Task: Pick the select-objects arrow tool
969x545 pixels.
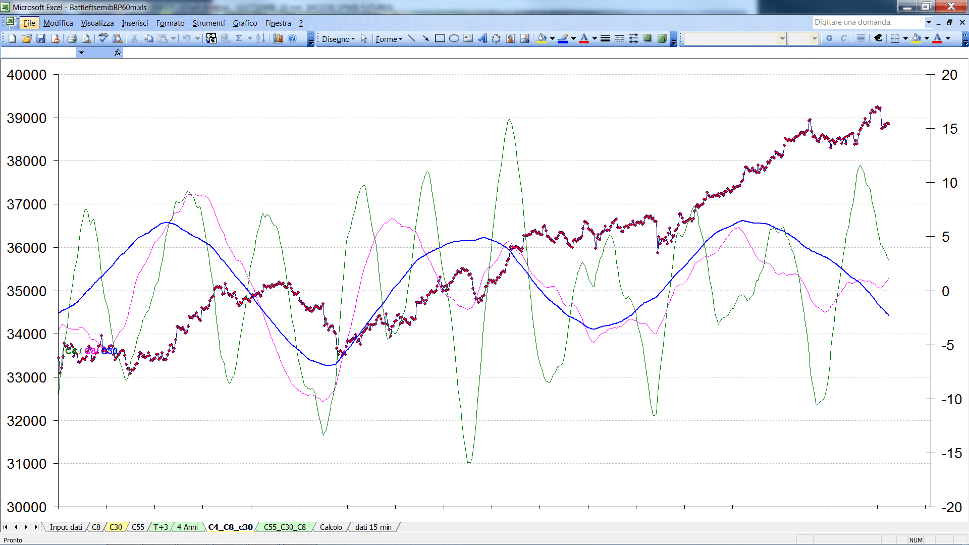Action: coord(364,38)
